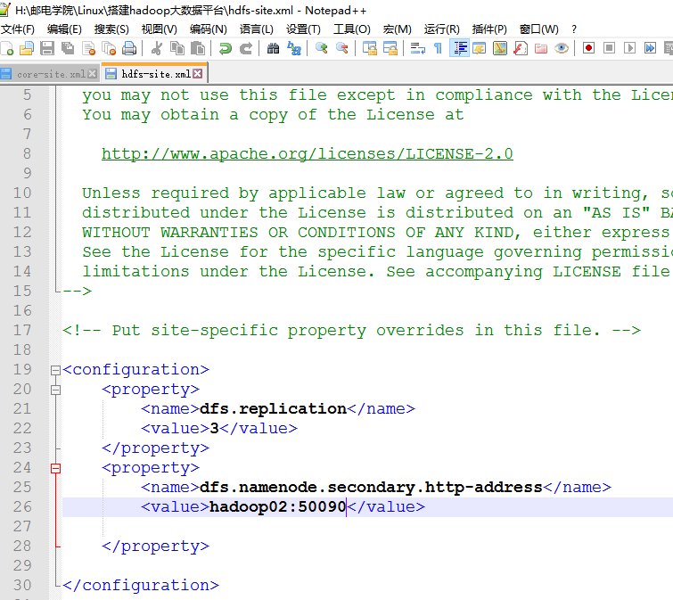The width and height of the screenshot is (673, 600).
Task: Run macro multiple times icon
Action: [650, 48]
